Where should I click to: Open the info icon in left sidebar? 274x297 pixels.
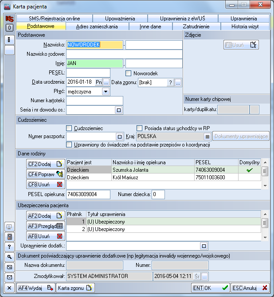coord(9,40)
